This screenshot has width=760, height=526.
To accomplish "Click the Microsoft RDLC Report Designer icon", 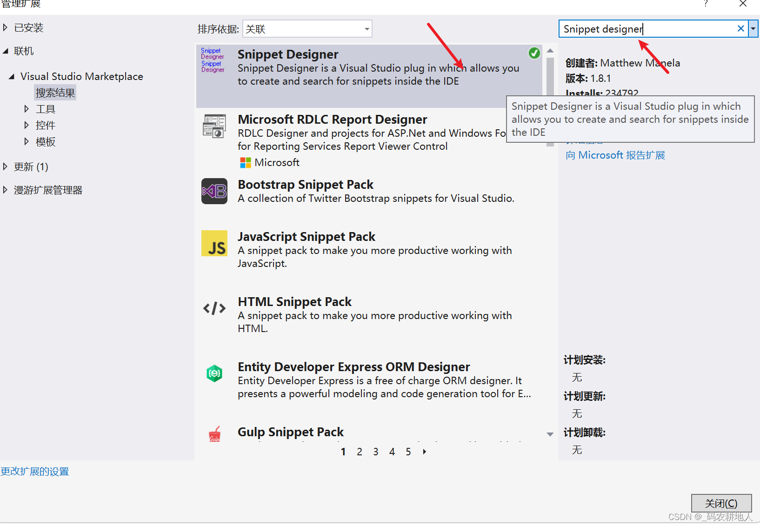I will tap(214, 126).
